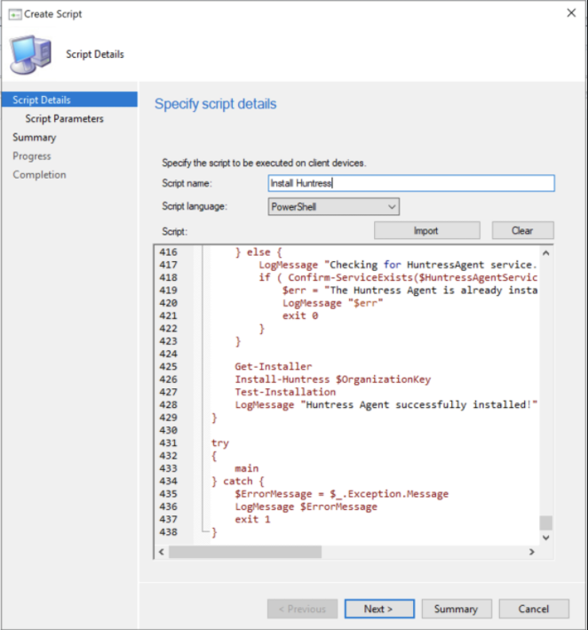
Task: Click the Next > button
Action: [x=379, y=609]
